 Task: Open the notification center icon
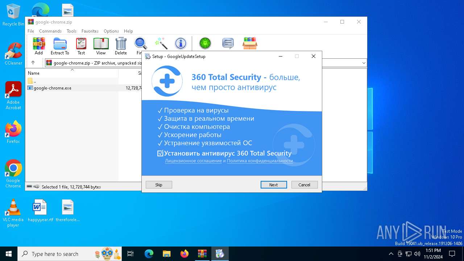(452, 254)
